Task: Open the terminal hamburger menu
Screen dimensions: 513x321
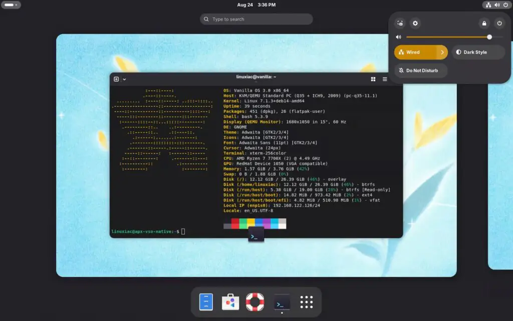Action: pos(385,79)
